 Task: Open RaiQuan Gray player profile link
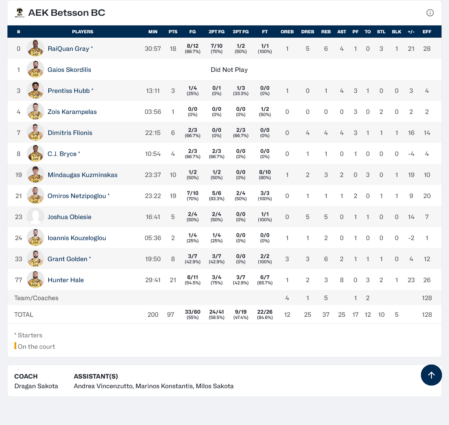(x=68, y=49)
